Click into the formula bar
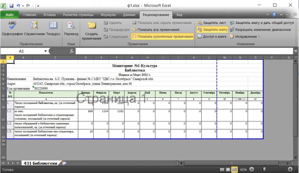Viewport: 299px width, 173px height. tap(184, 51)
